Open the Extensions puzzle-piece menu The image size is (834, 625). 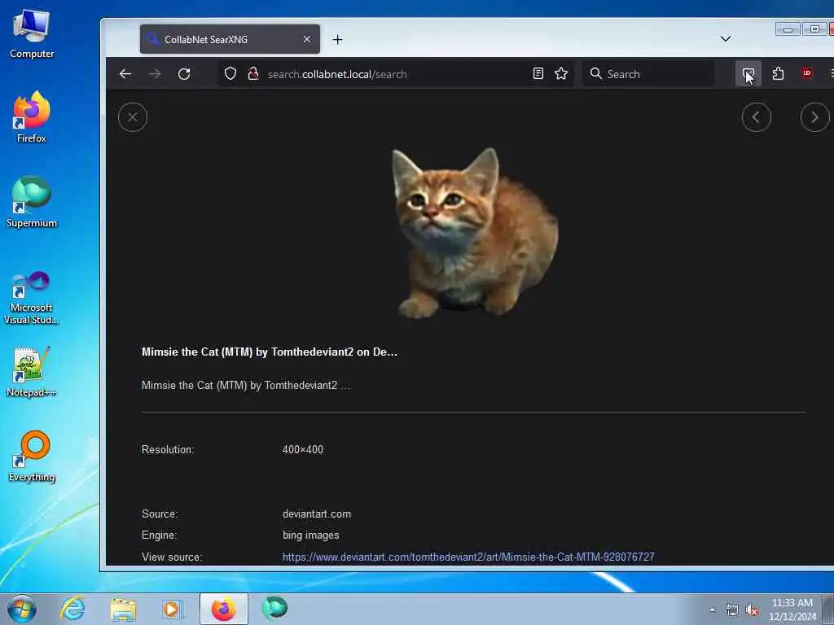[x=778, y=73]
